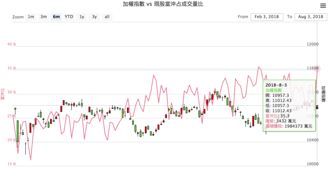Click the 2018-8-3 tooltip box
Viewport: 331px width, 169px height.
tap(288, 105)
